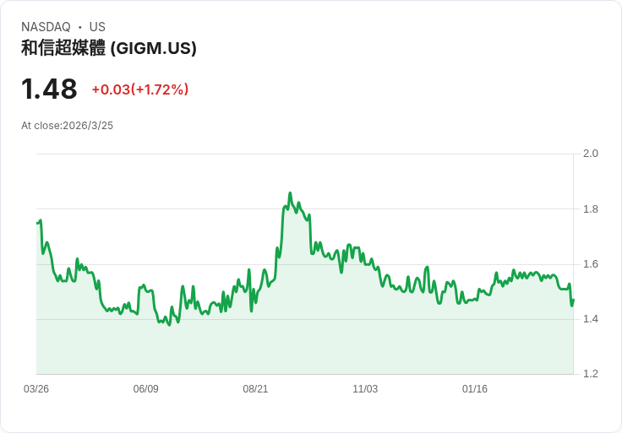This screenshot has height=433, width=622.
Task: Click the 1.2 y-axis label
Action: point(591,374)
